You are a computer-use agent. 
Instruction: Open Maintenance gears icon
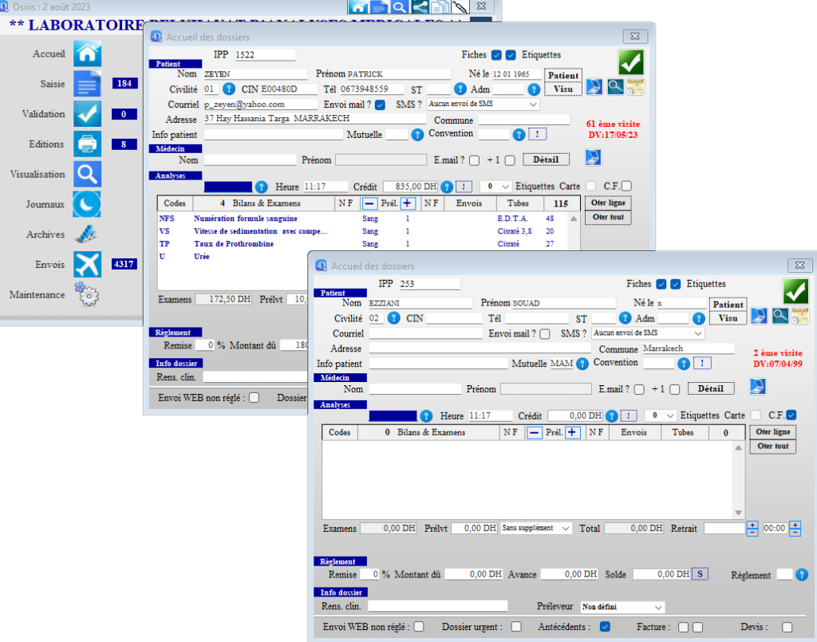[x=87, y=294]
